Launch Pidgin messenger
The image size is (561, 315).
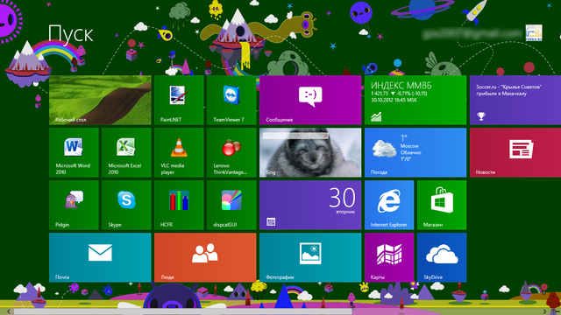click(74, 205)
